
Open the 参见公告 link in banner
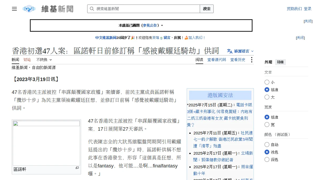(x=150, y=25)
